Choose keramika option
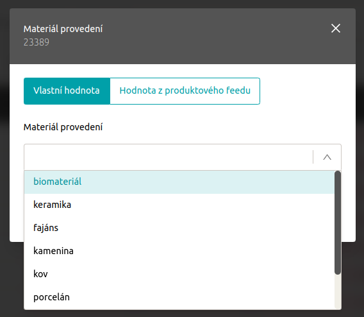Screen dimensions: 364x317 click(x=179, y=205)
